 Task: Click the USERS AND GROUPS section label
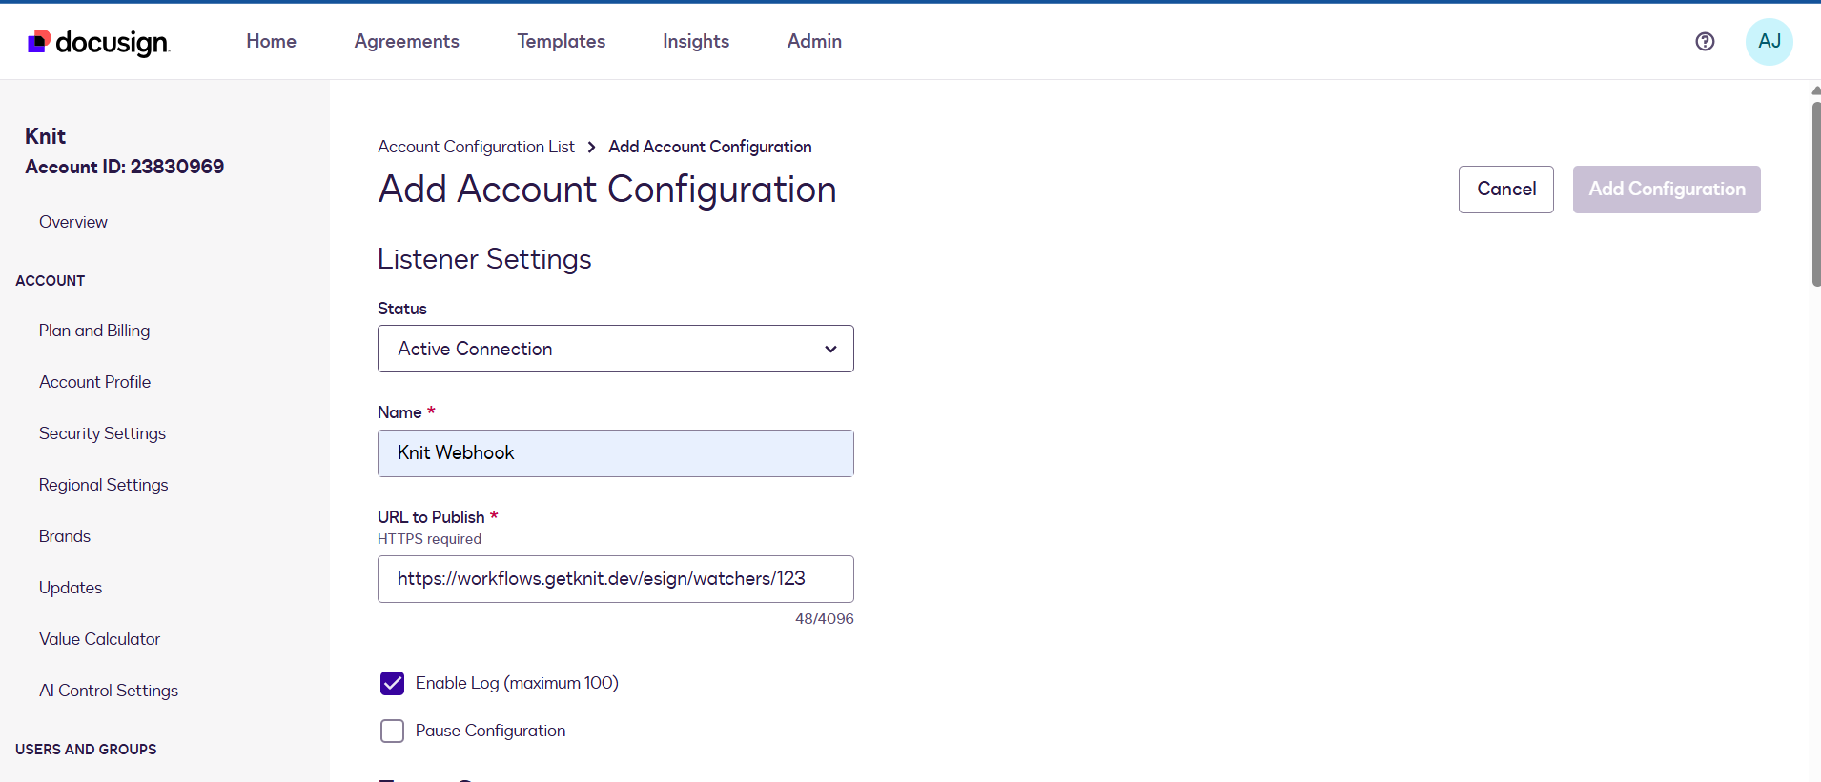coord(86,750)
